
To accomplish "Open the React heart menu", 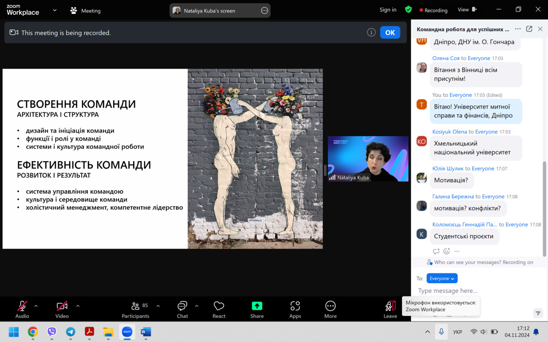I will [219, 309].
